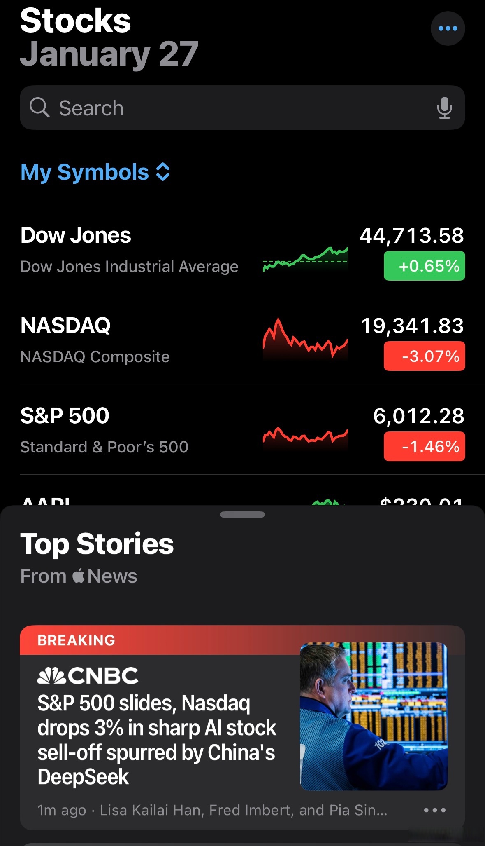Toggle the S&P 500 -1.46% change badge

pos(424,446)
